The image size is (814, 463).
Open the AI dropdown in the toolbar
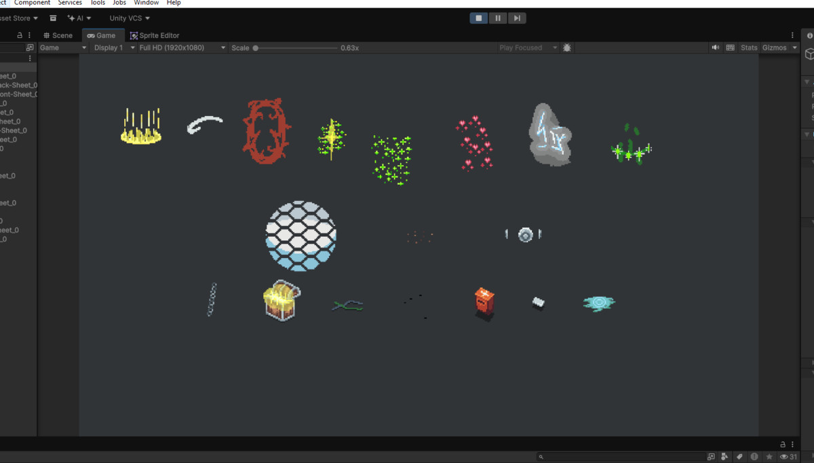pos(79,18)
